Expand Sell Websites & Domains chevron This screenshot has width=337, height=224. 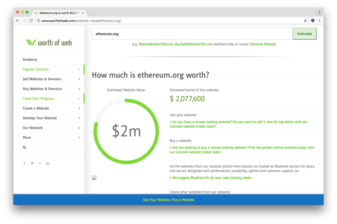pyautogui.click(x=79, y=79)
